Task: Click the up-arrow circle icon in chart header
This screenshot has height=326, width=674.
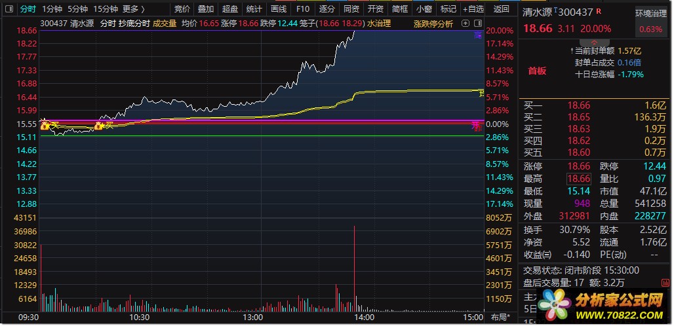Action: pyautogui.click(x=466, y=24)
